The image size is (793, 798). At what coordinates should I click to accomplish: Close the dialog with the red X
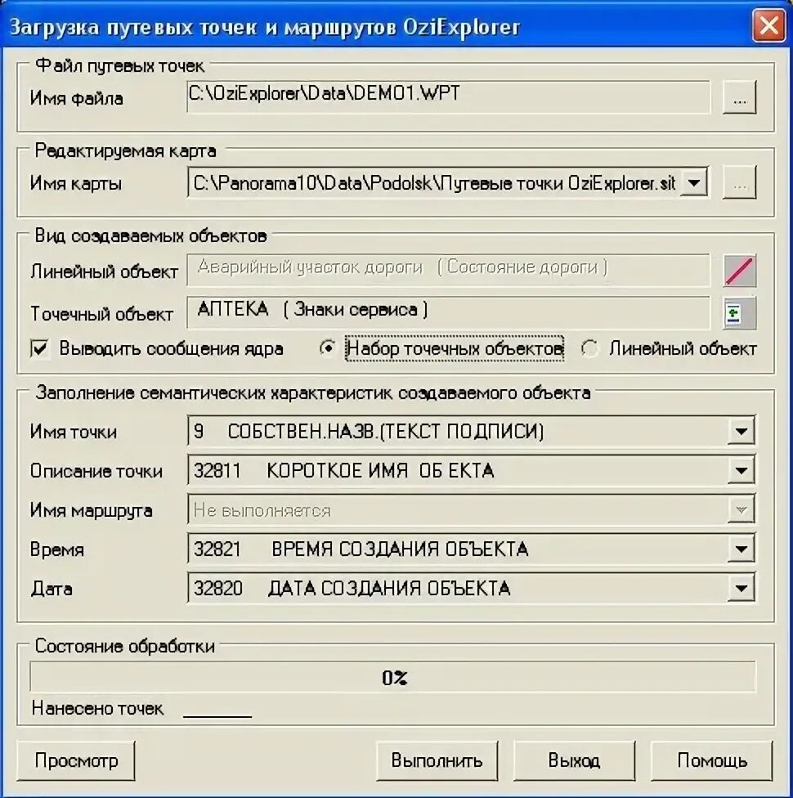point(768,26)
